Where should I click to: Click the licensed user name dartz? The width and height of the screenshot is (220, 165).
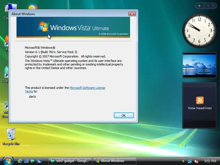point(32,97)
